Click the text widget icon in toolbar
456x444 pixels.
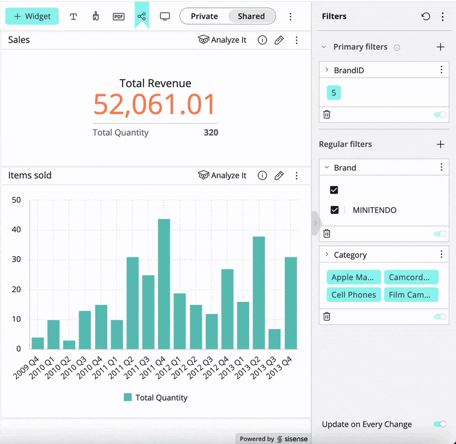(74, 17)
